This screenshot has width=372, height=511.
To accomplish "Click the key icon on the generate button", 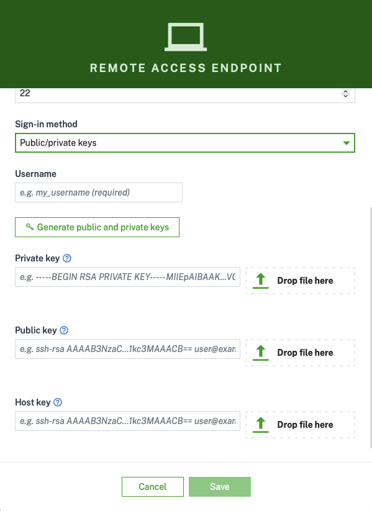I will tap(30, 227).
